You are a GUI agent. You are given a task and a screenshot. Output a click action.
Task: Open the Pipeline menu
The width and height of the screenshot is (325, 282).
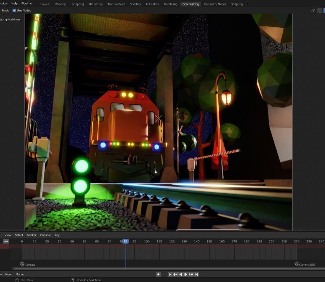point(26,3)
